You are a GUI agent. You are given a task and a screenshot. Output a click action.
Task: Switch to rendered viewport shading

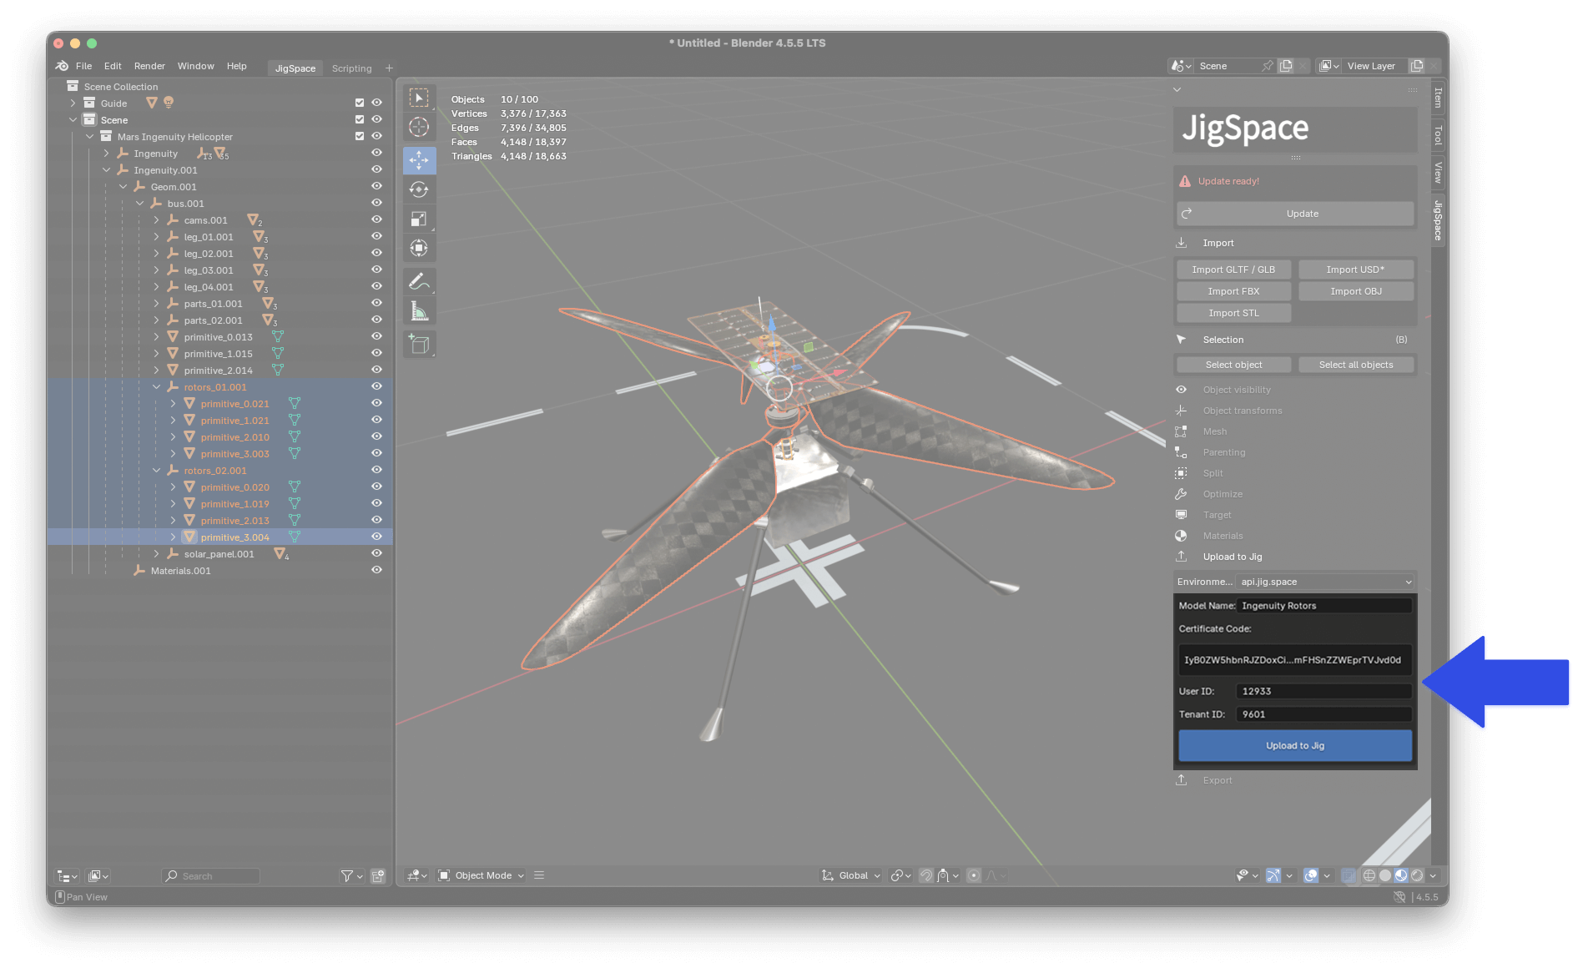coord(1417,875)
